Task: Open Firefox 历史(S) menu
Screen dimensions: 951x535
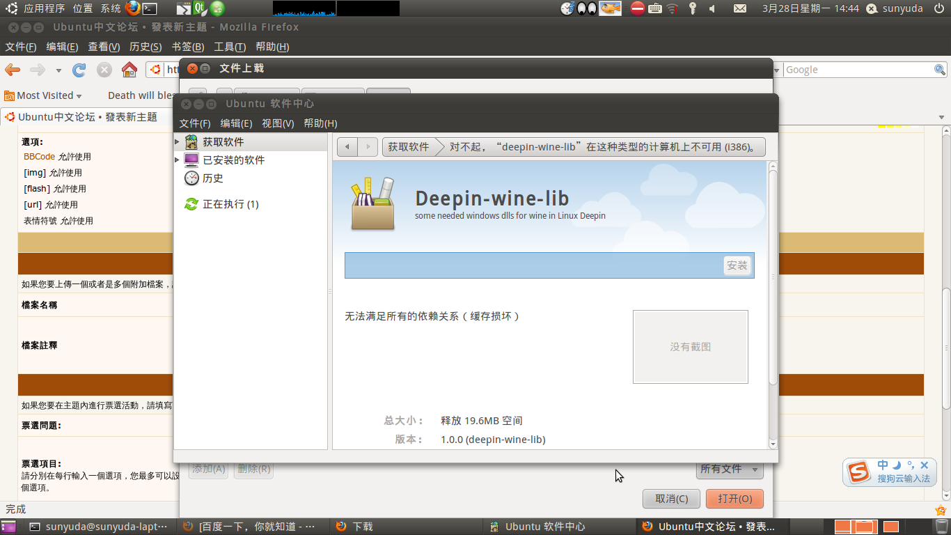Action: pyautogui.click(x=146, y=47)
